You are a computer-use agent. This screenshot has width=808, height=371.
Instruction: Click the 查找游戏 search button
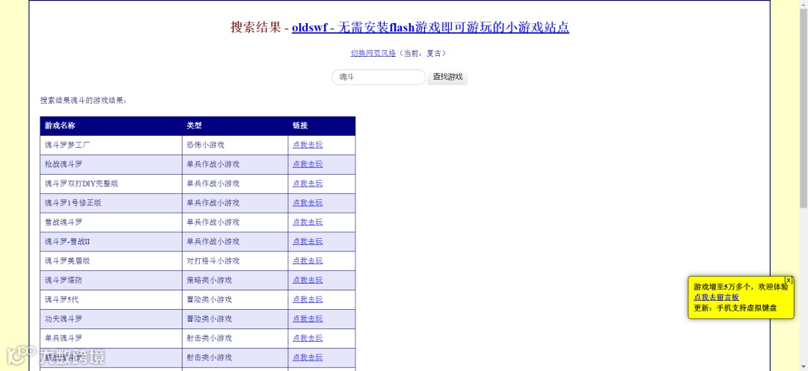(x=447, y=77)
